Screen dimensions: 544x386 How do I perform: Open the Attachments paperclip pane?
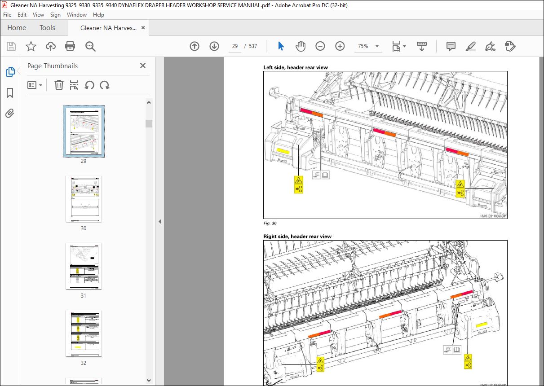point(10,114)
